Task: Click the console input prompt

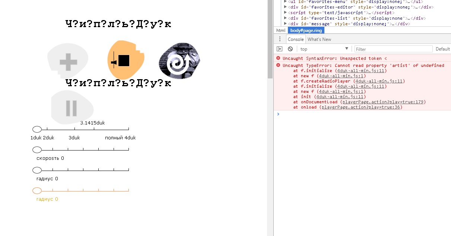Action: click(363, 114)
